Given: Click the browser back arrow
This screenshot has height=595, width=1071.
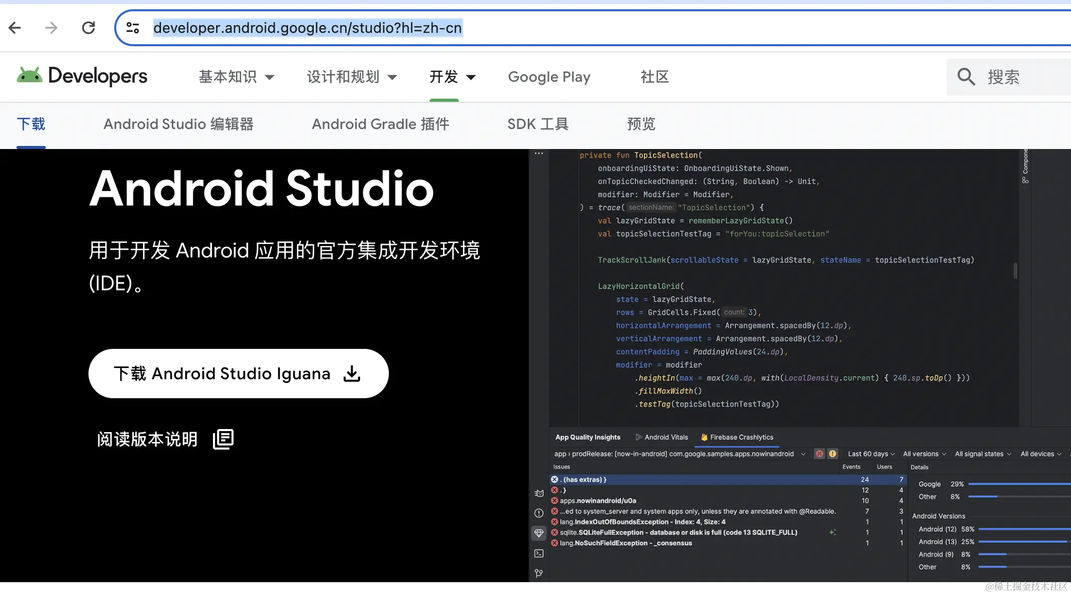Looking at the screenshot, I should tap(15, 28).
